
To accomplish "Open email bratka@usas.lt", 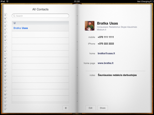I will click(x=106, y=53).
